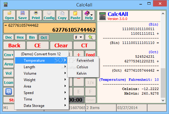Screen dimensions: 169x114
Task: Click the calculator display field
Action: (50, 28)
